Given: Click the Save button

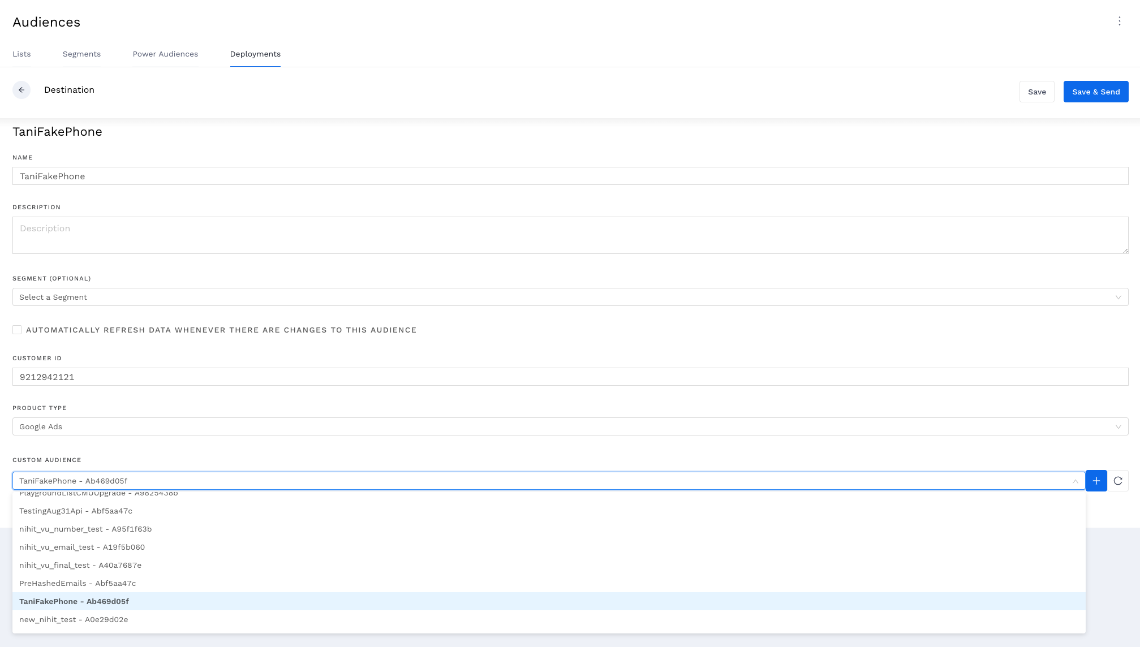Looking at the screenshot, I should [1036, 91].
